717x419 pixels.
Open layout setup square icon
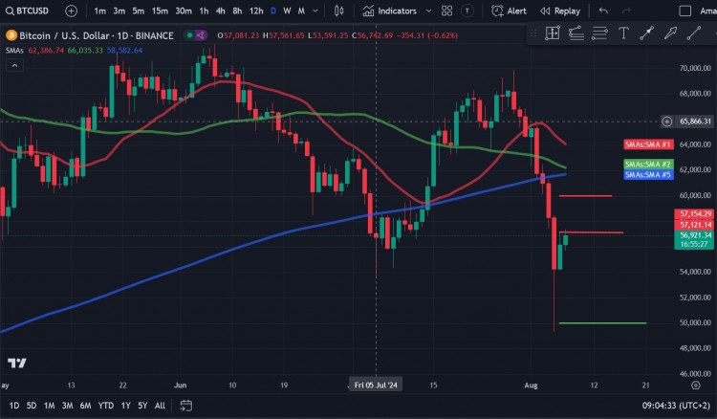pos(685,11)
